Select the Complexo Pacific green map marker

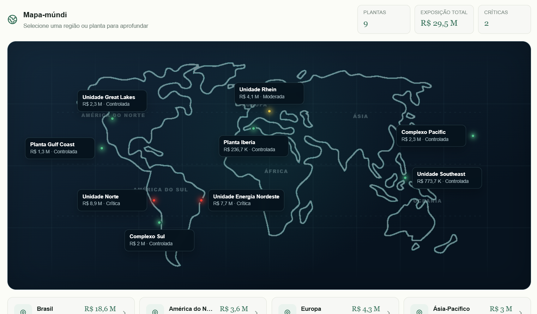click(x=473, y=136)
